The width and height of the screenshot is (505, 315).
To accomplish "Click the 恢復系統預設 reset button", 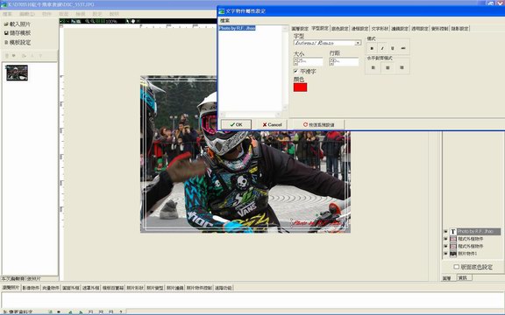I will [x=318, y=124].
